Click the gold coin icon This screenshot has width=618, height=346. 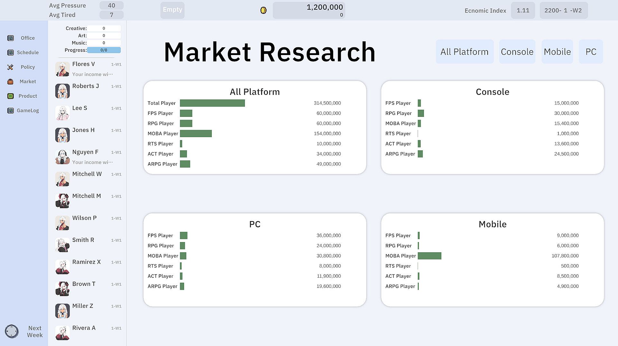(x=263, y=10)
